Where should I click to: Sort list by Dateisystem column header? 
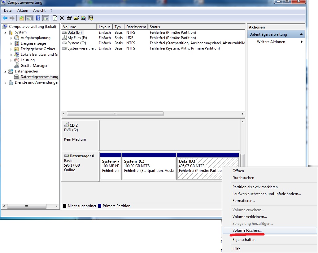point(136,27)
